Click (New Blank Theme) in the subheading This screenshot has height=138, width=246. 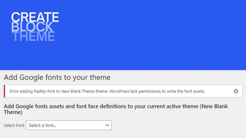point(116,109)
